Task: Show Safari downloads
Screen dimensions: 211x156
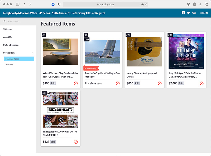Action: coord(188,4)
